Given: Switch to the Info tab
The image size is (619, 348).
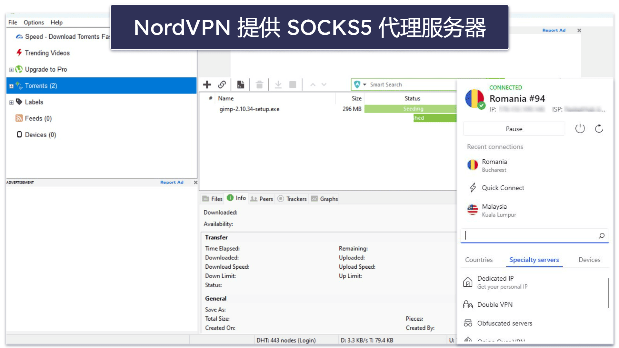Looking at the screenshot, I should [x=236, y=198].
